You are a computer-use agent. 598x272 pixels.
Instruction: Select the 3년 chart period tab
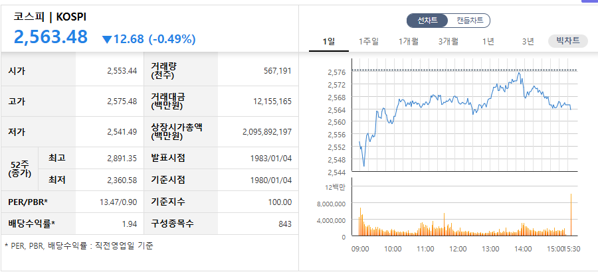[x=528, y=42]
